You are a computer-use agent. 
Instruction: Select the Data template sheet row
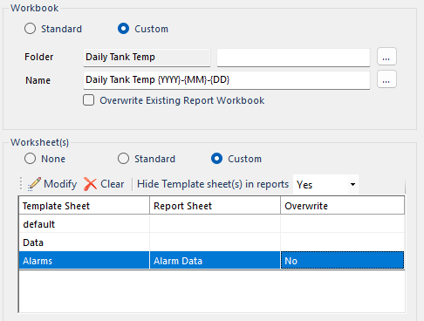click(x=211, y=242)
